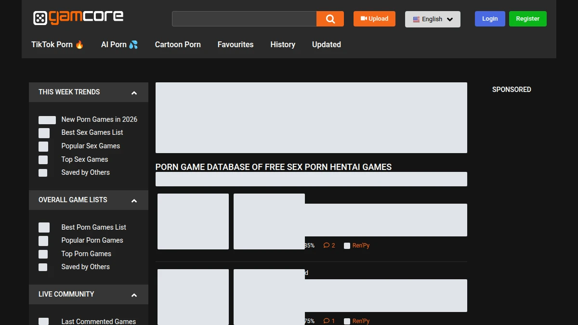Open Best Porn Games List link

[93, 227]
